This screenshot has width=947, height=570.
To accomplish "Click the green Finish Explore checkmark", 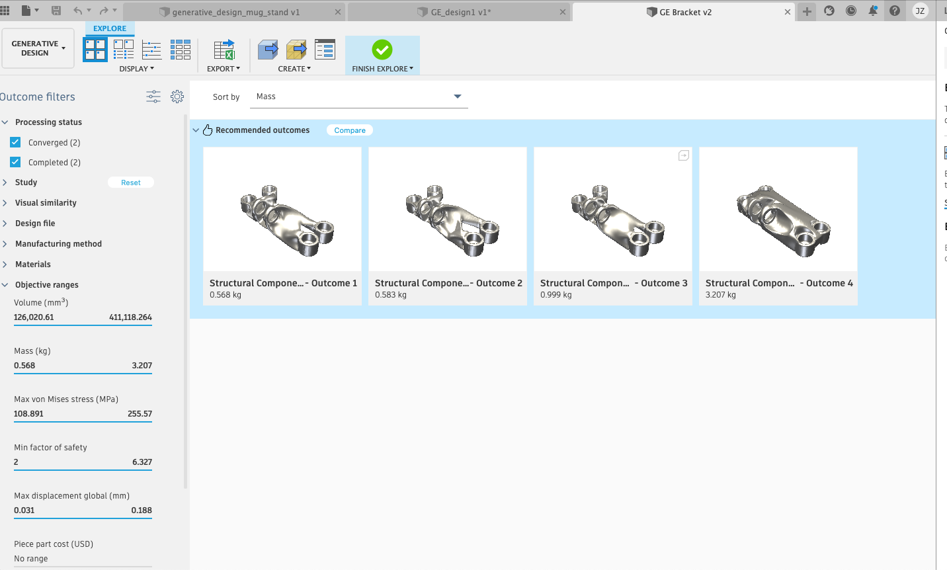I will coord(382,50).
